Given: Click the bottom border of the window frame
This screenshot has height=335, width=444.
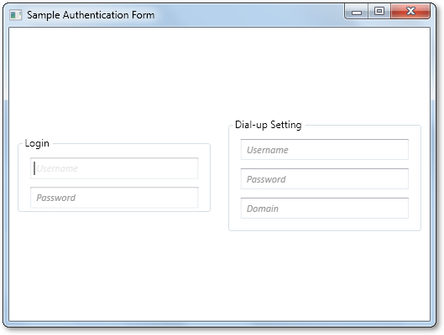Looking at the screenshot, I should tap(219, 324).
